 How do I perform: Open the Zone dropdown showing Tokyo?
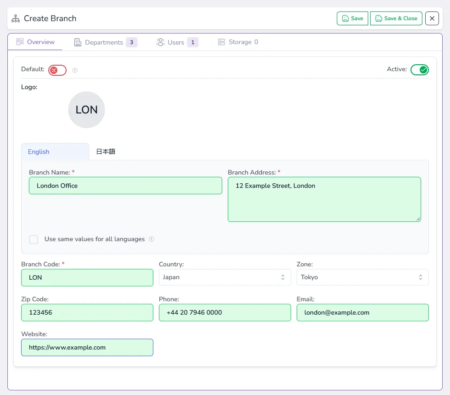click(x=363, y=277)
